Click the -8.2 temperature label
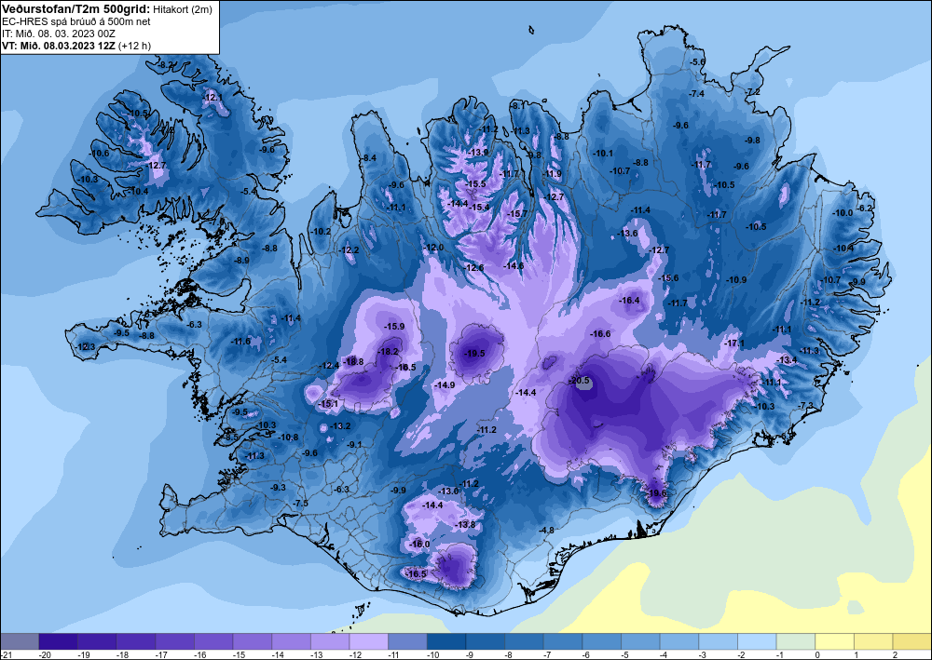Screen dimensions: 932x660 [167, 64]
